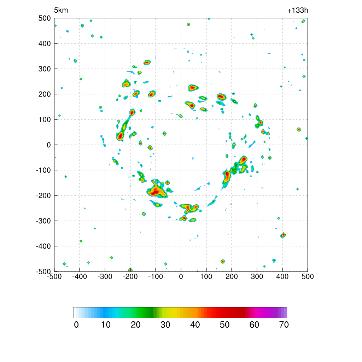362x362 pixels.
Task: Click colorbar label "50"
Action: 224,325
